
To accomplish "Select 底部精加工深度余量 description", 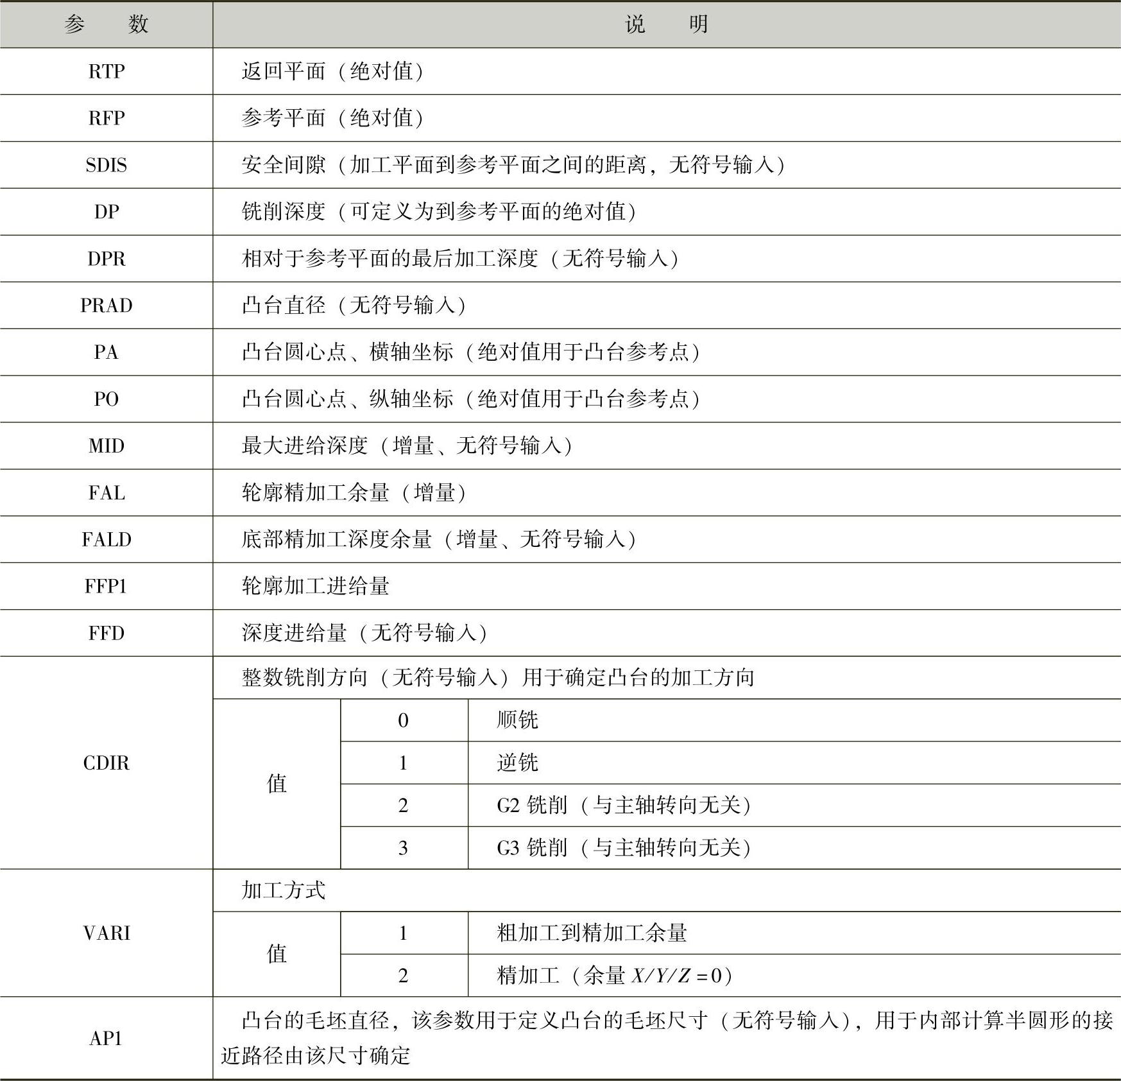I will point(440,540).
